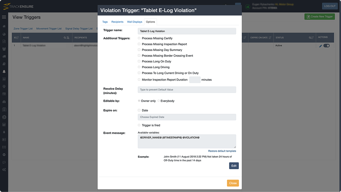Screen dimensions: 341x192
Task: Click the home icon in sidebar
Action: [4, 26]
